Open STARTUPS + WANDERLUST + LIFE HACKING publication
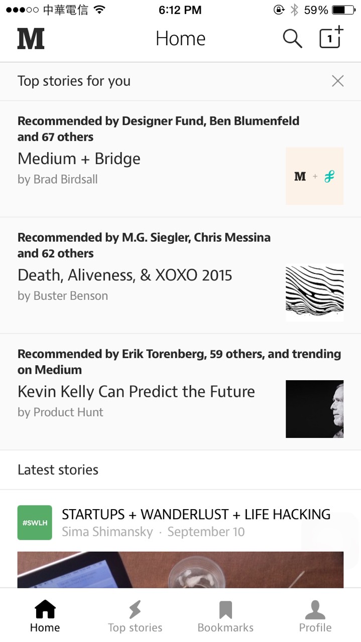This screenshot has height=642, width=361. click(196, 515)
